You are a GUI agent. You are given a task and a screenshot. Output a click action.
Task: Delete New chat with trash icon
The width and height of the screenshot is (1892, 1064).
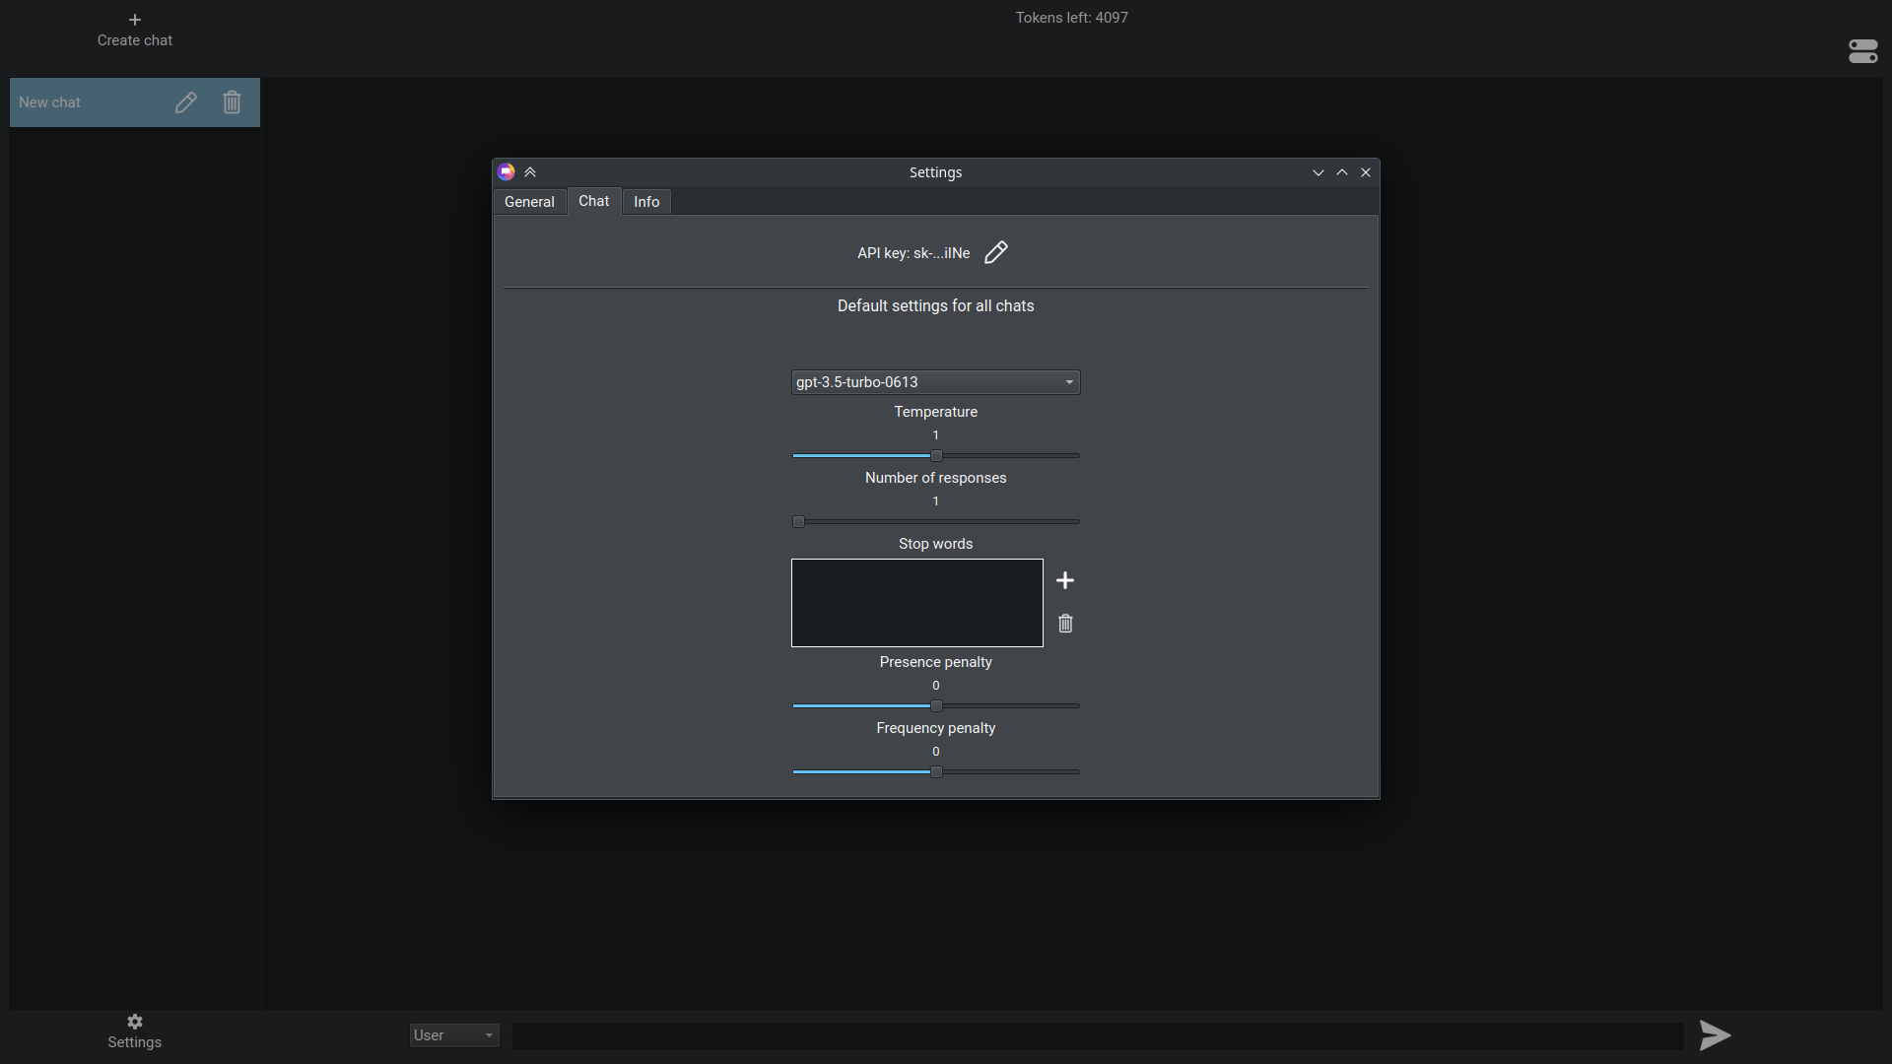coord(232,102)
